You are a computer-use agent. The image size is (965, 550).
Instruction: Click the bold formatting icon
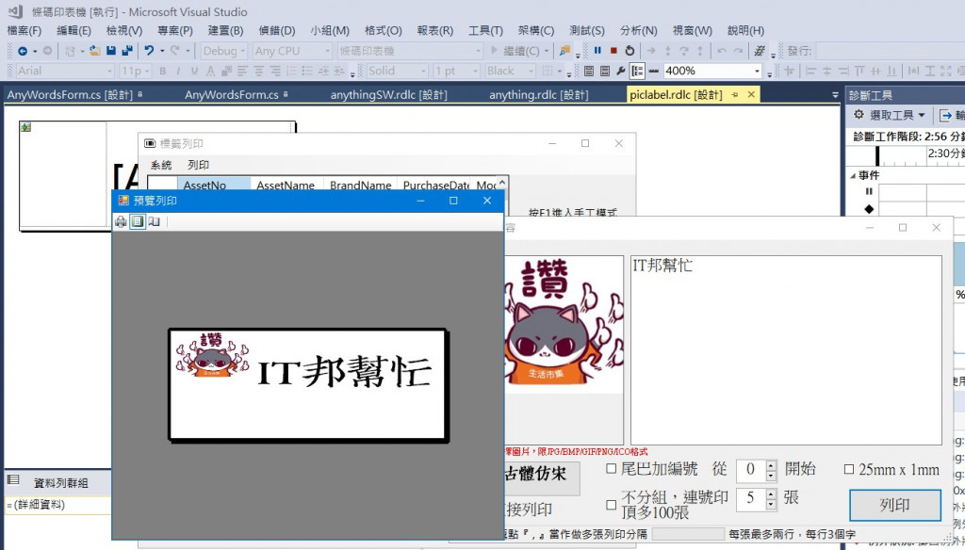162,71
